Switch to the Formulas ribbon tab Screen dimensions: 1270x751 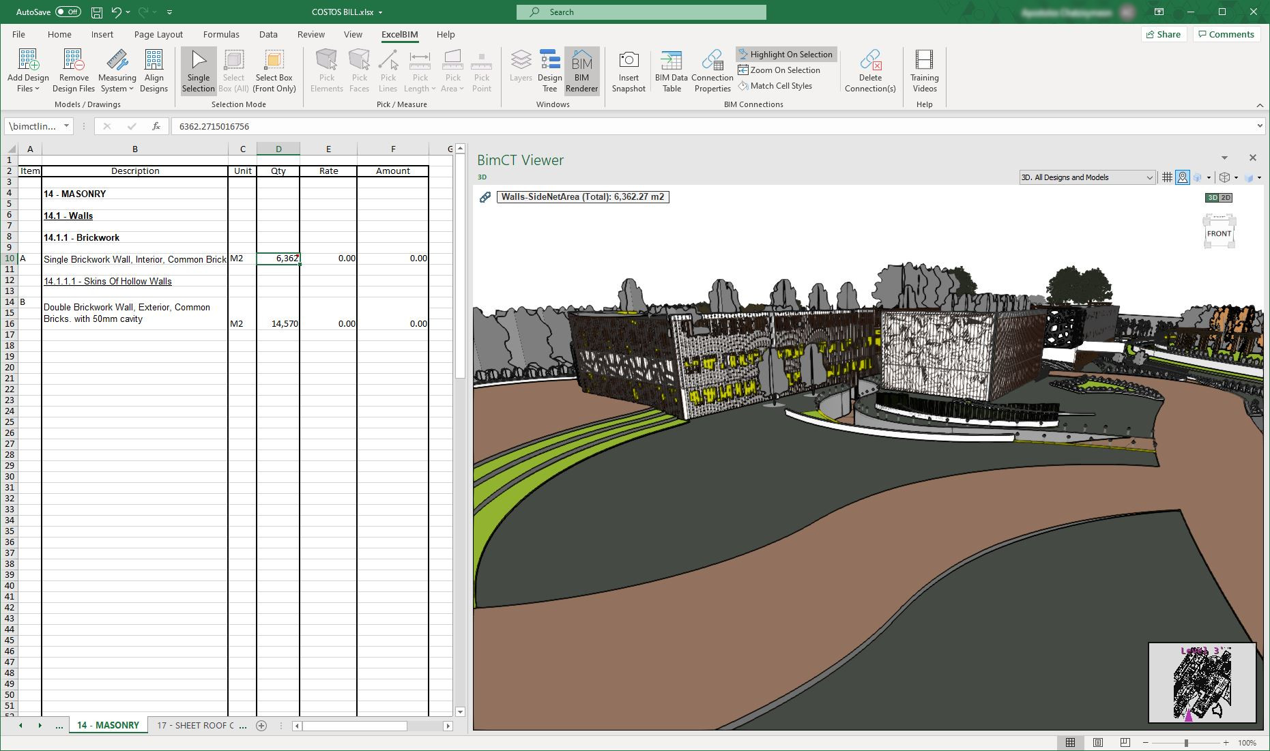(221, 34)
